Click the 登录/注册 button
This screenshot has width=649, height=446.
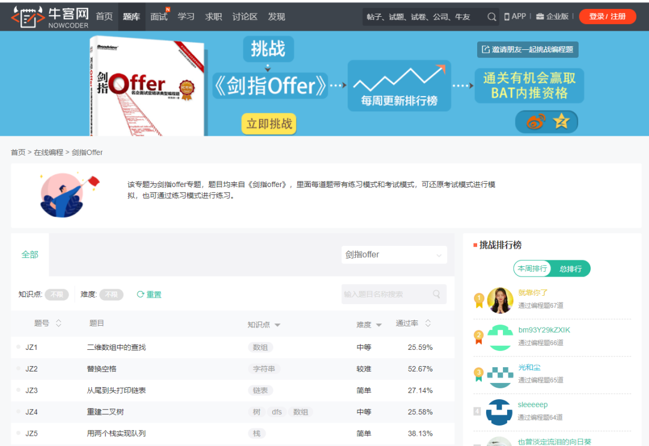coord(607,17)
